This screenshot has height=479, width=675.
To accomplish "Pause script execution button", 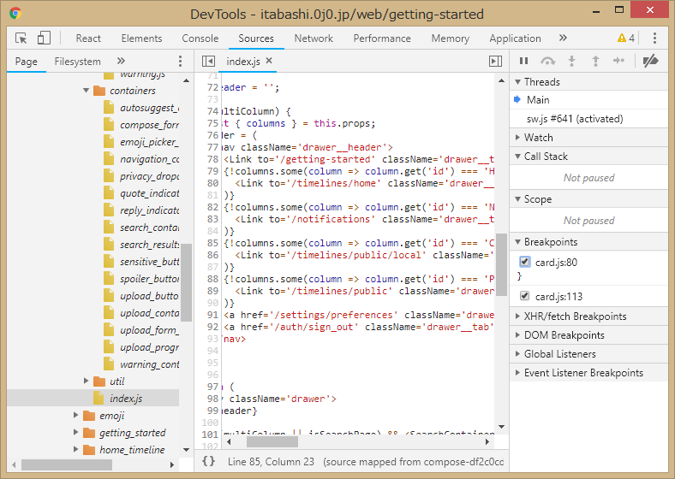I will tap(524, 62).
